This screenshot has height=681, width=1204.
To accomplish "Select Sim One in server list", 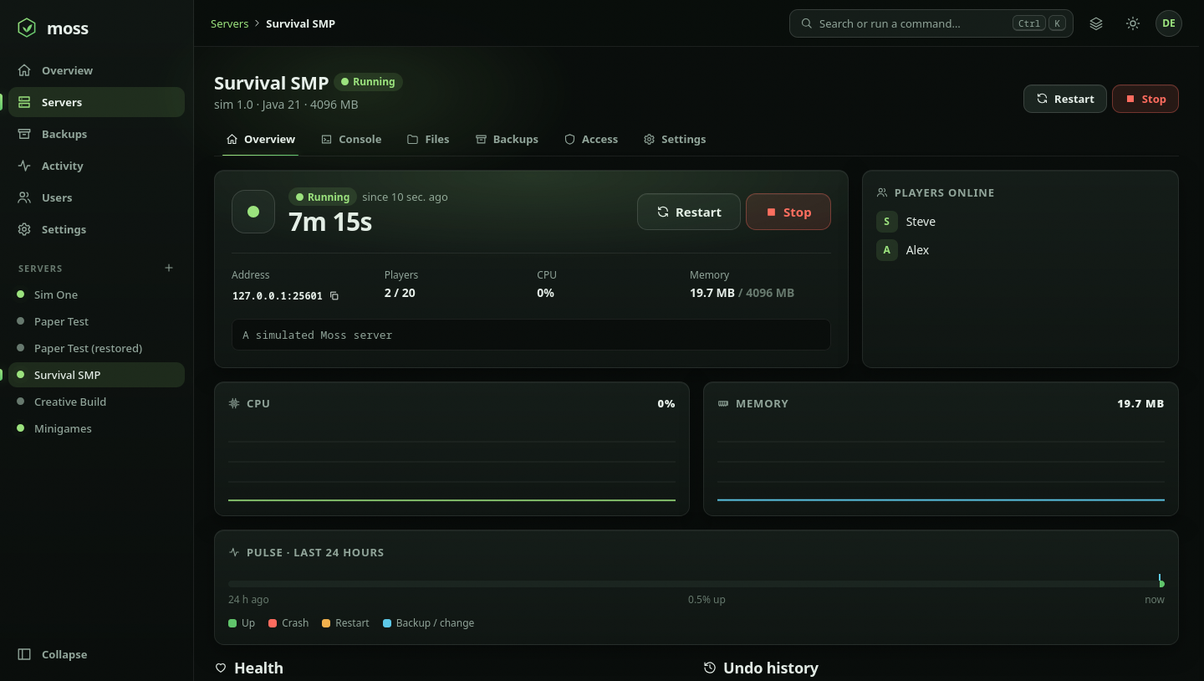I will pyautogui.click(x=96, y=294).
